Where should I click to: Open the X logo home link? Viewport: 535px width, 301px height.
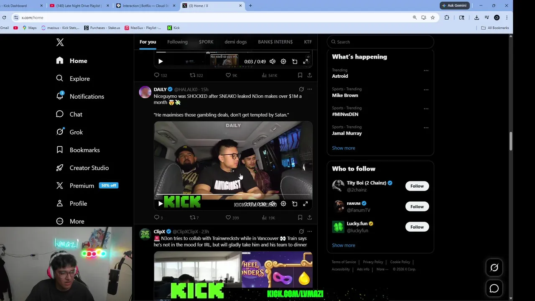(x=60, y=42)
